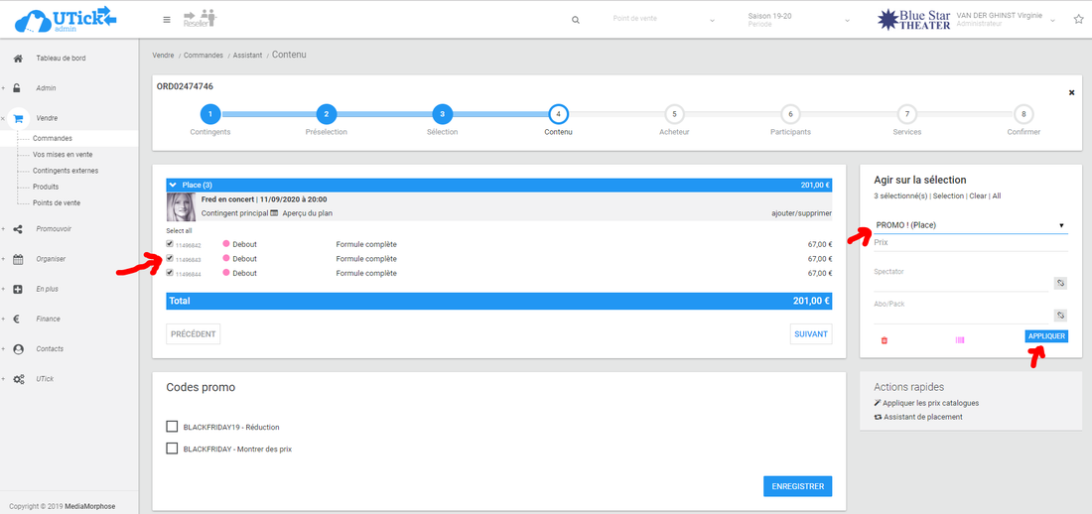Click the link icon beside Abo/Pack field

(1060, 316)
